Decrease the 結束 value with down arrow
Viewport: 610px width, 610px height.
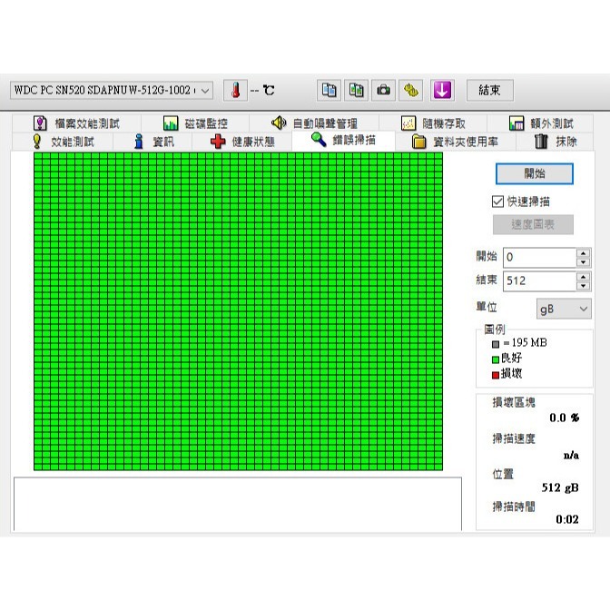583,286
